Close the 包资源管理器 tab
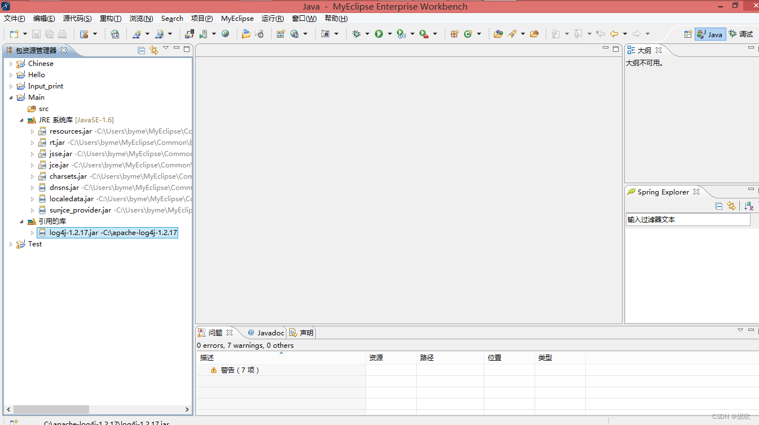 pos(64,50)
